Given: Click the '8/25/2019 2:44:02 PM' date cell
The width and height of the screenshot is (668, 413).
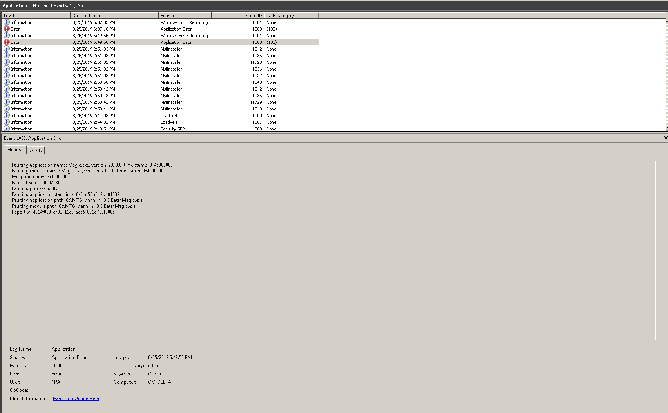Looking at the screenshot, I should (x=94, y=122).
